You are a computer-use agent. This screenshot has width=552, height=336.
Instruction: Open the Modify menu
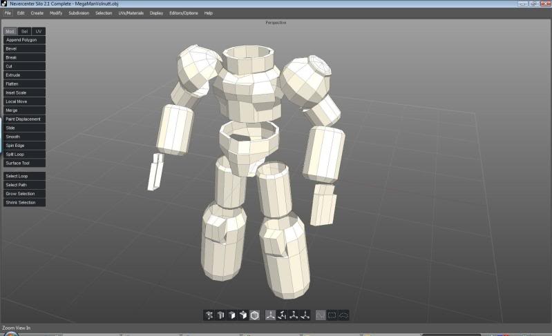pos(56,13)
